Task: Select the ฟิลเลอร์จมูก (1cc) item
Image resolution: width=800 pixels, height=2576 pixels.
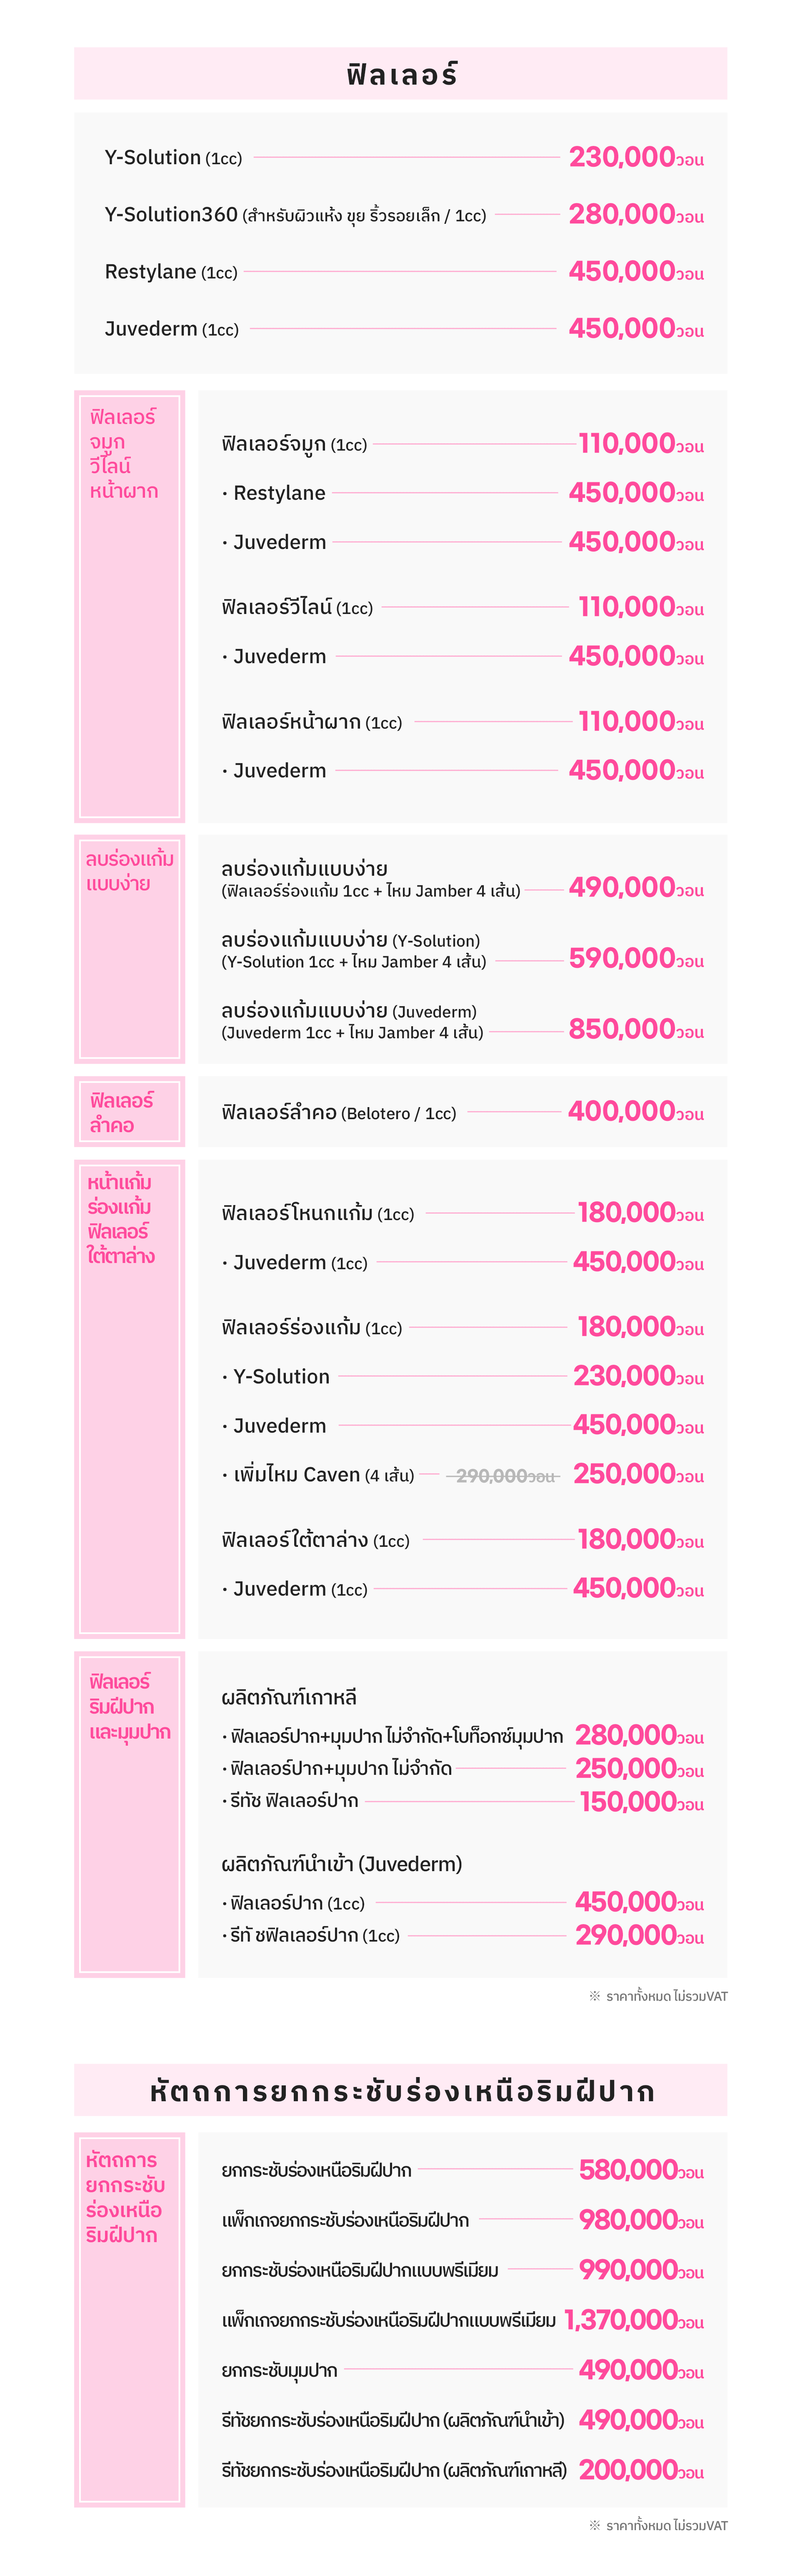Action: [x=294, y=444]
